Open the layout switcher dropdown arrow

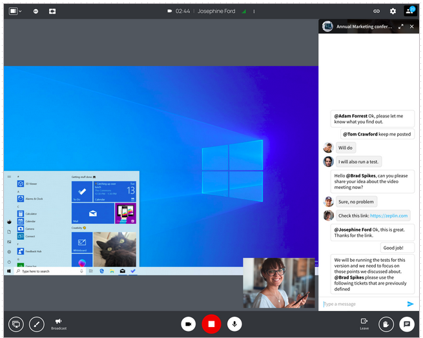pyautogui.click(x=20, y=12)
